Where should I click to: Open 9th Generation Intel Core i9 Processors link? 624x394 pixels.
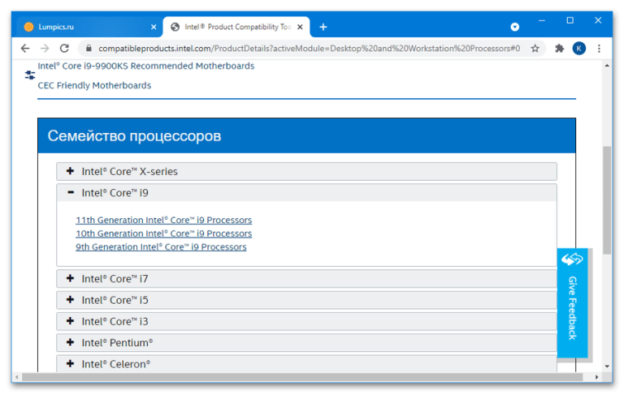pyautogui.click(x=161, y=247)
